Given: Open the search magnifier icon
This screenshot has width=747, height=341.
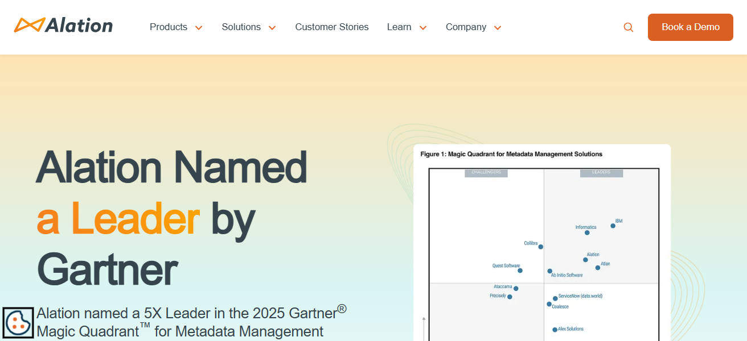Looking at the screenshot, I should tap(628, 27).
